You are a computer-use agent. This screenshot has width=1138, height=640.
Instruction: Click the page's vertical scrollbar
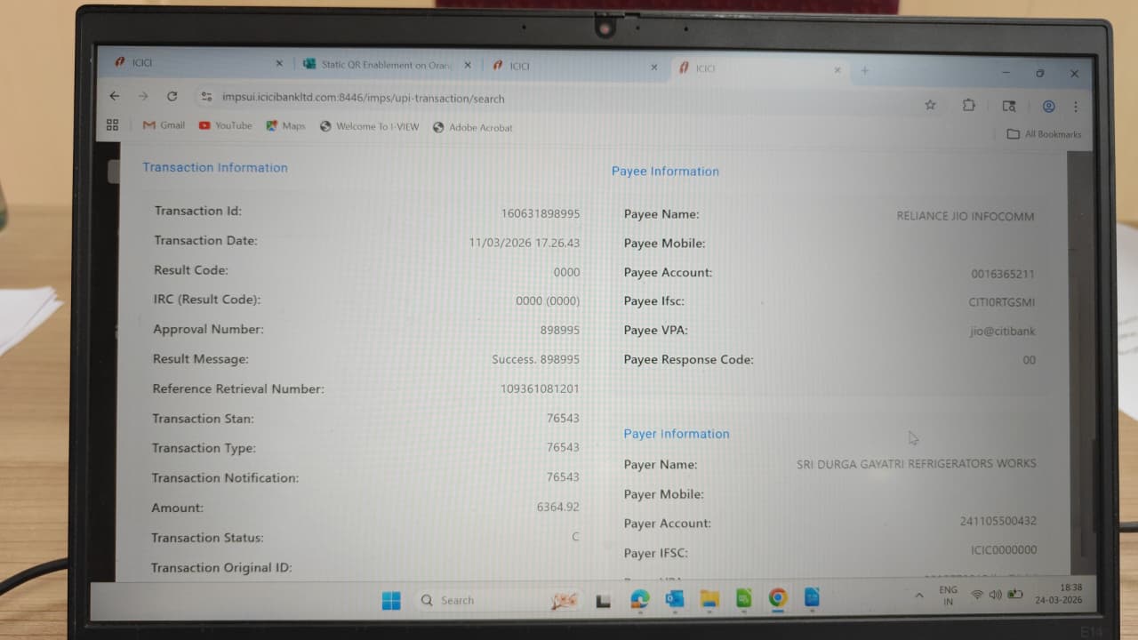point(1079,356)
